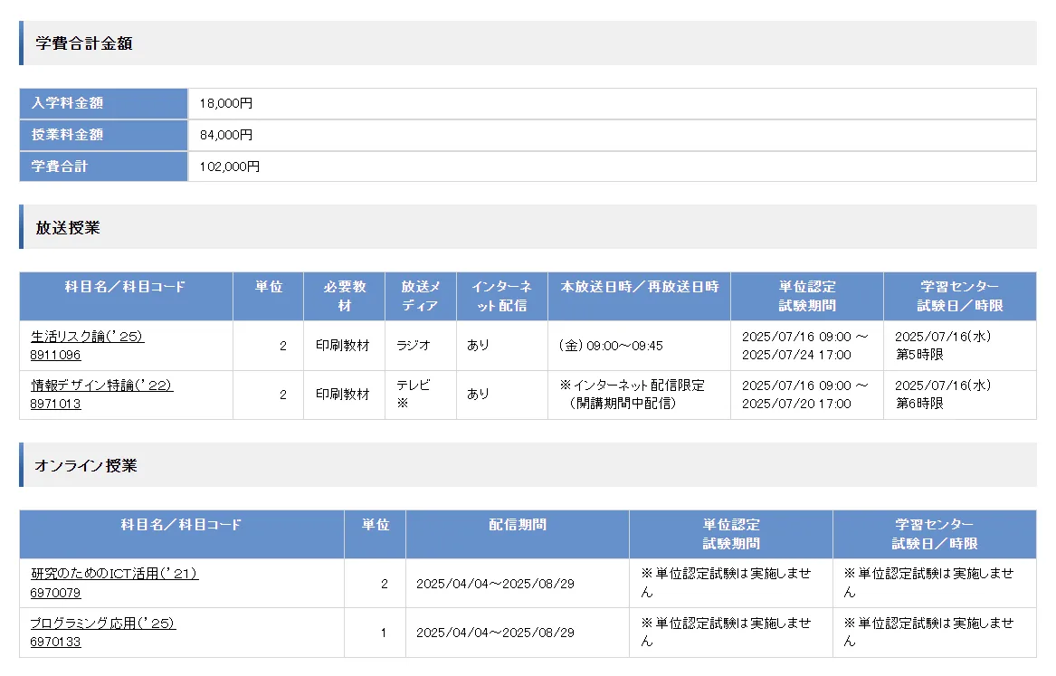The image size is (1056, 676).
Task: Click course code 6970079 link
Action: (x=55, y=593)
